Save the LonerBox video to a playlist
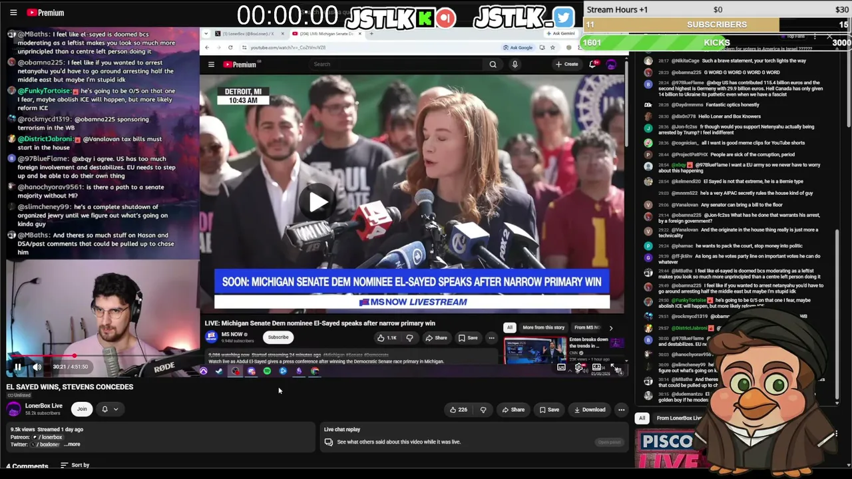Viewport: 852px width, 479px height. coord(549,410)
